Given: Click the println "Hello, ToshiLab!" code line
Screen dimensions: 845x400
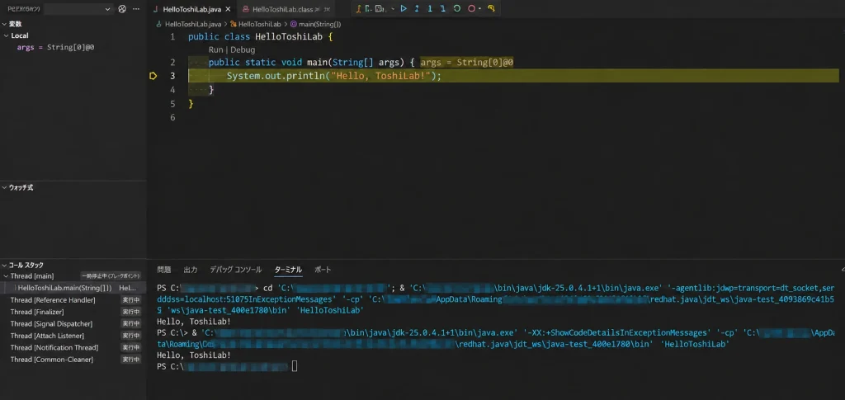Looking at the screenshot, I should 333,76.
